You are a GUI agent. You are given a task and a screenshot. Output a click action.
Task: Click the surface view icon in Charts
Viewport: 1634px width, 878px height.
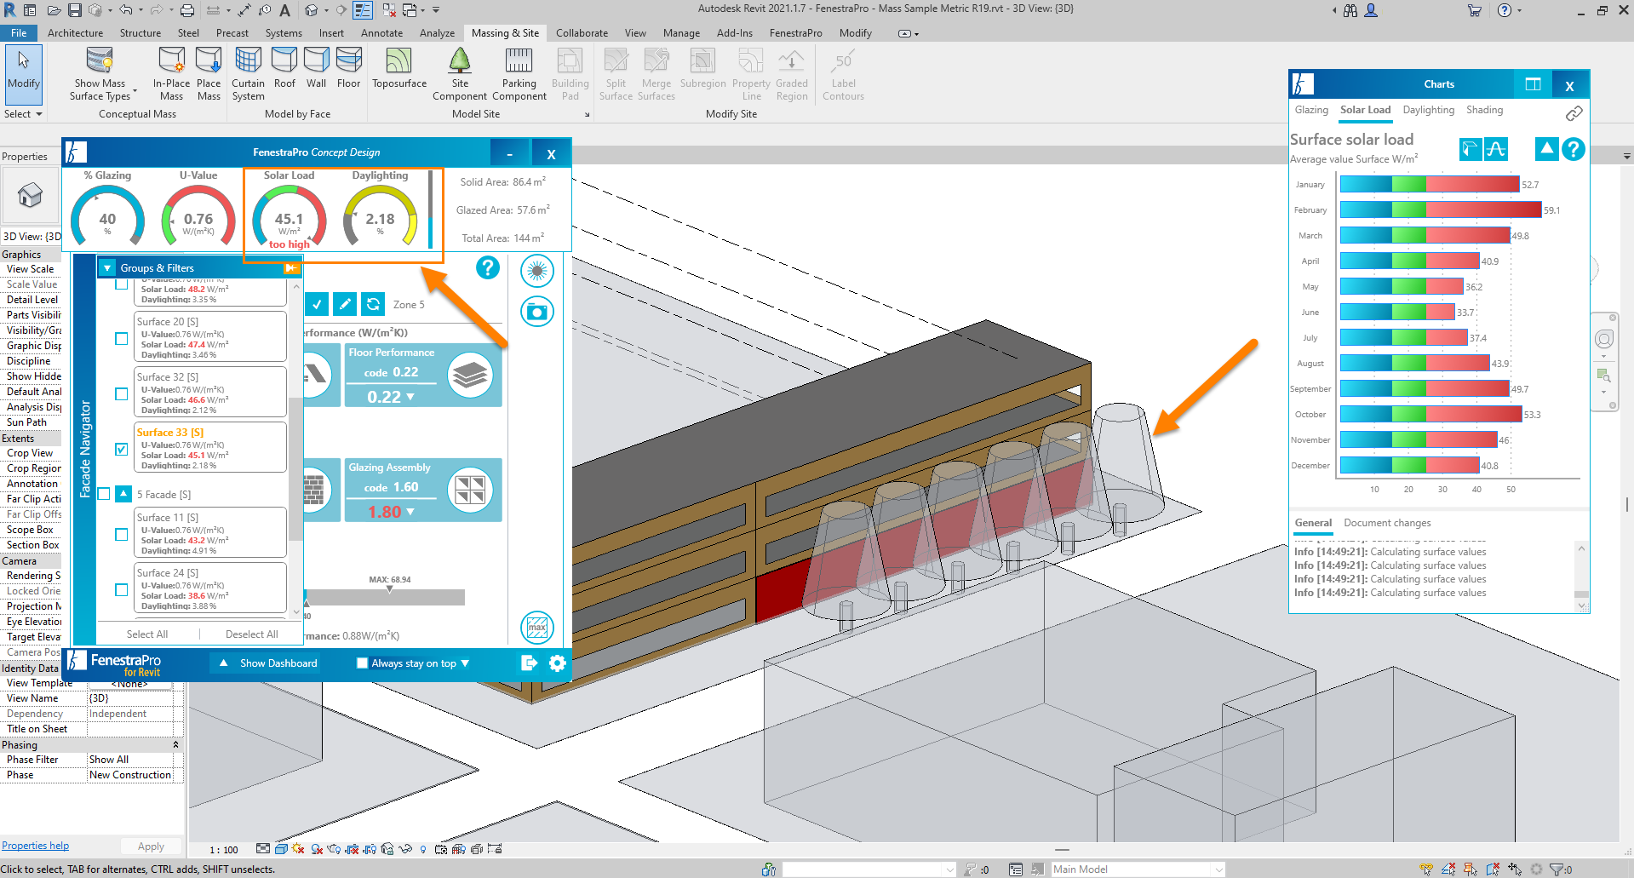(1471, 149)
